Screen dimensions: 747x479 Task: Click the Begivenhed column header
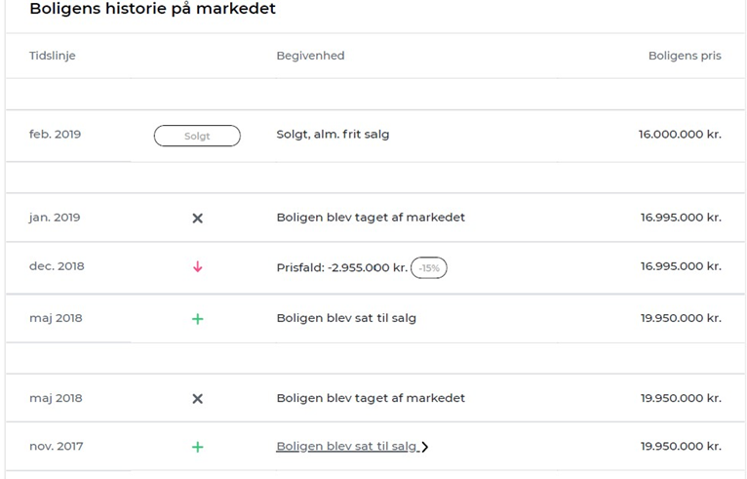click(x=310, y=56)
